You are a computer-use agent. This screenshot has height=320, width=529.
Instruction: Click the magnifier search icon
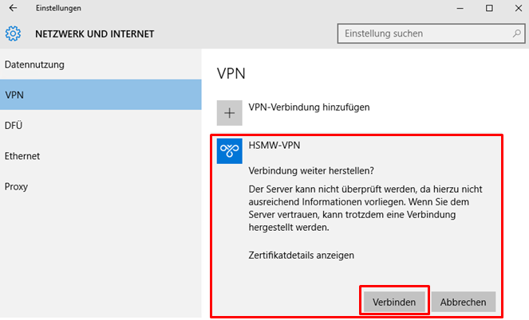(x=516, y=33)
